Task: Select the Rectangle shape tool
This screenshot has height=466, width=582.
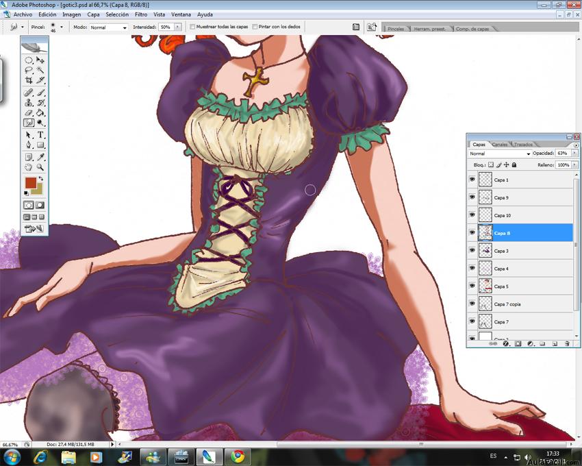Action: [x=40, y=145]
